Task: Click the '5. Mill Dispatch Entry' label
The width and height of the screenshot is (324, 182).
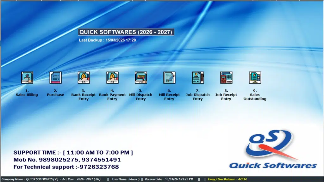Action: [x=141, y=95]
